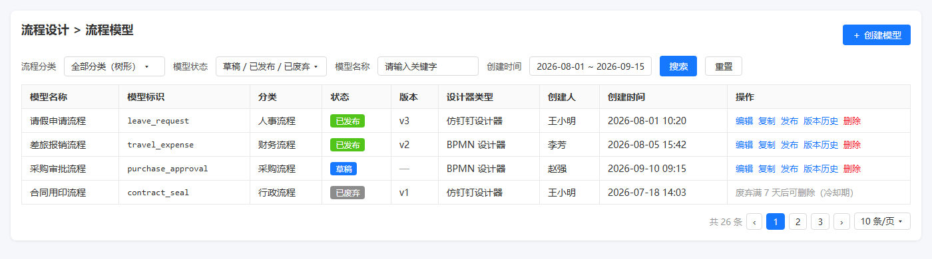Screen dimensions: 932x259
Task: Open 版本历史 for 请假申请流程
Action: (x=821, y=121)
